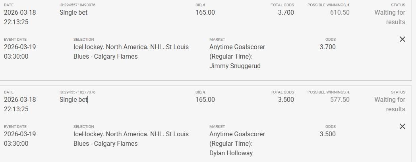The height and width of the screenshot is (162, 416).
Task: Open the Anytime Goalscorer Dylan Holloway market
Action: pyautogui.click(x=237, y=143)
